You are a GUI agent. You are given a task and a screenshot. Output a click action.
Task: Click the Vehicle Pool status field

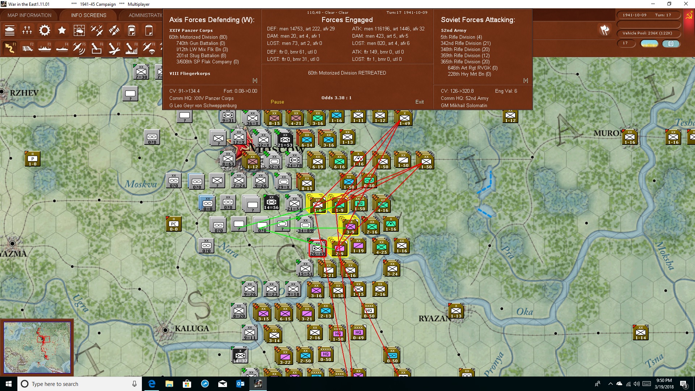click(648, 33)
